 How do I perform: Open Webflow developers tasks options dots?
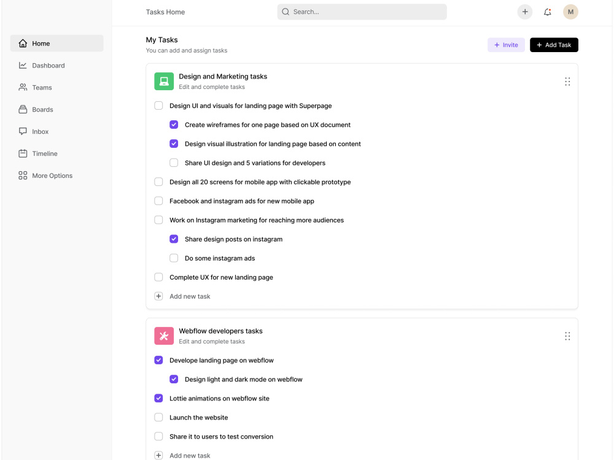pyautogui.click(x=567, y=336)
